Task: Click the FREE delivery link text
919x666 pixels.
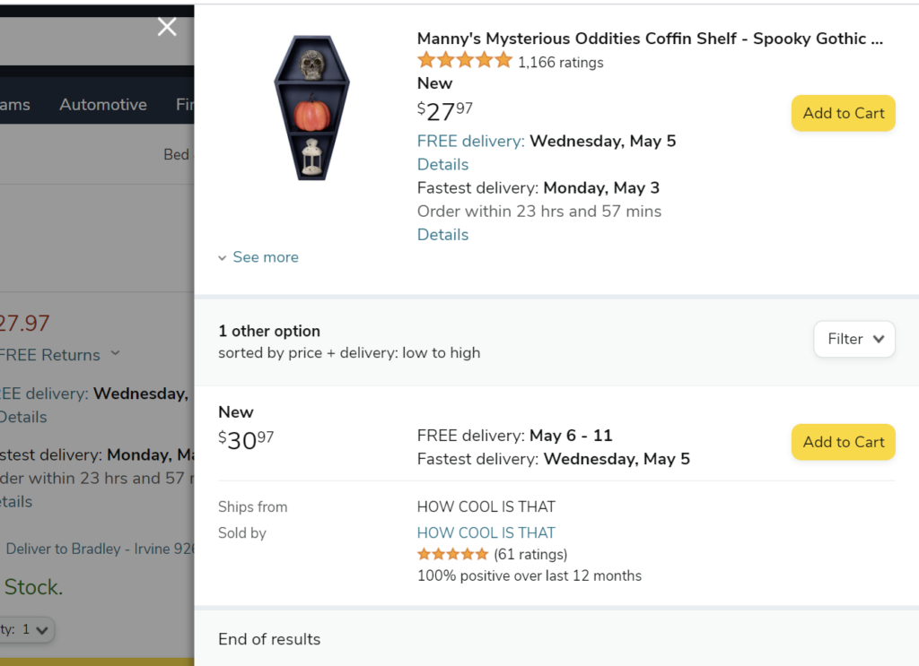Action: click(x=470, y=142)
